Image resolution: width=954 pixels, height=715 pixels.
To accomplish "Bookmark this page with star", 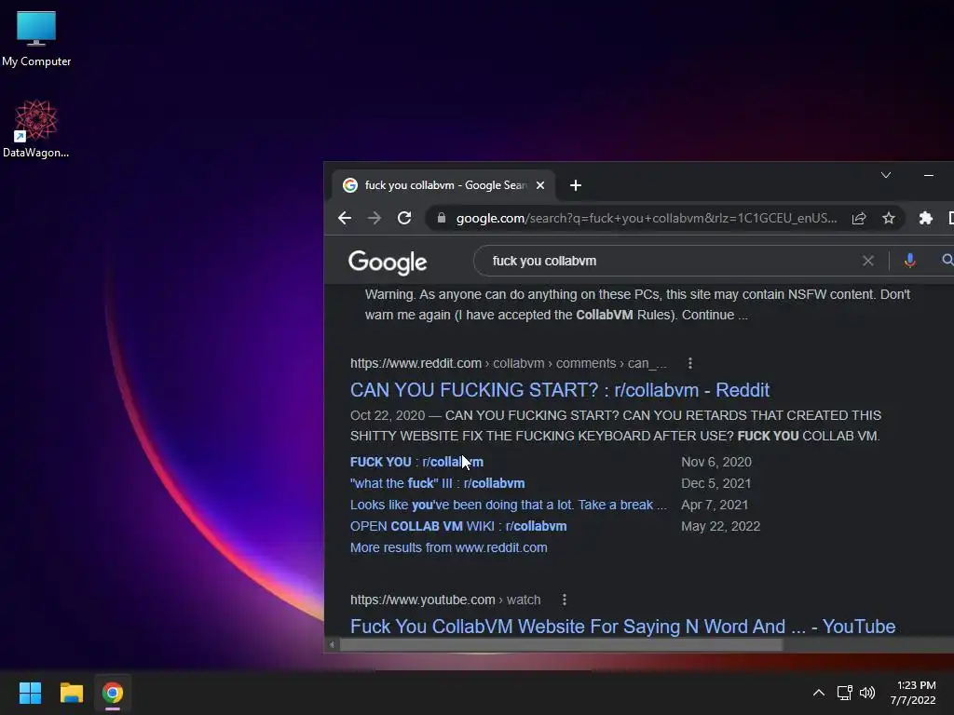I will [x=889, y=218].
